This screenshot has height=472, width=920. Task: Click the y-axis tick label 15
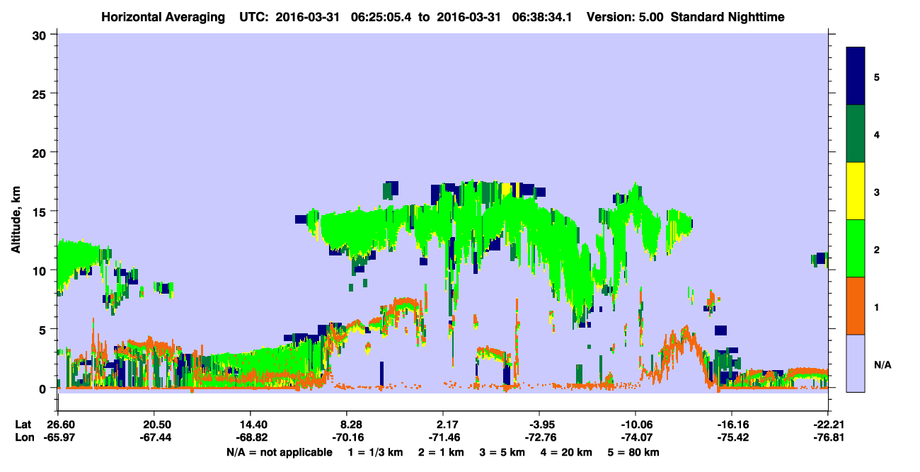(41, 212)
